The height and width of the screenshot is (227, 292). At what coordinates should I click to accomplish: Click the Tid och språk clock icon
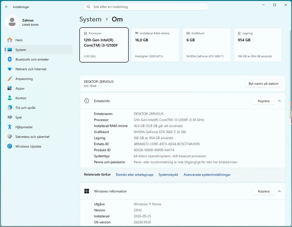(x=10, y=107)
